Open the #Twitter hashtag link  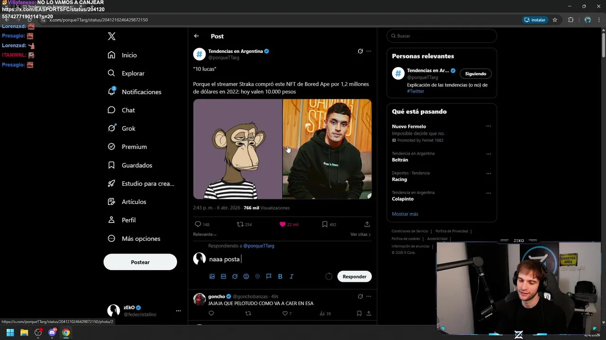(416, 91)
